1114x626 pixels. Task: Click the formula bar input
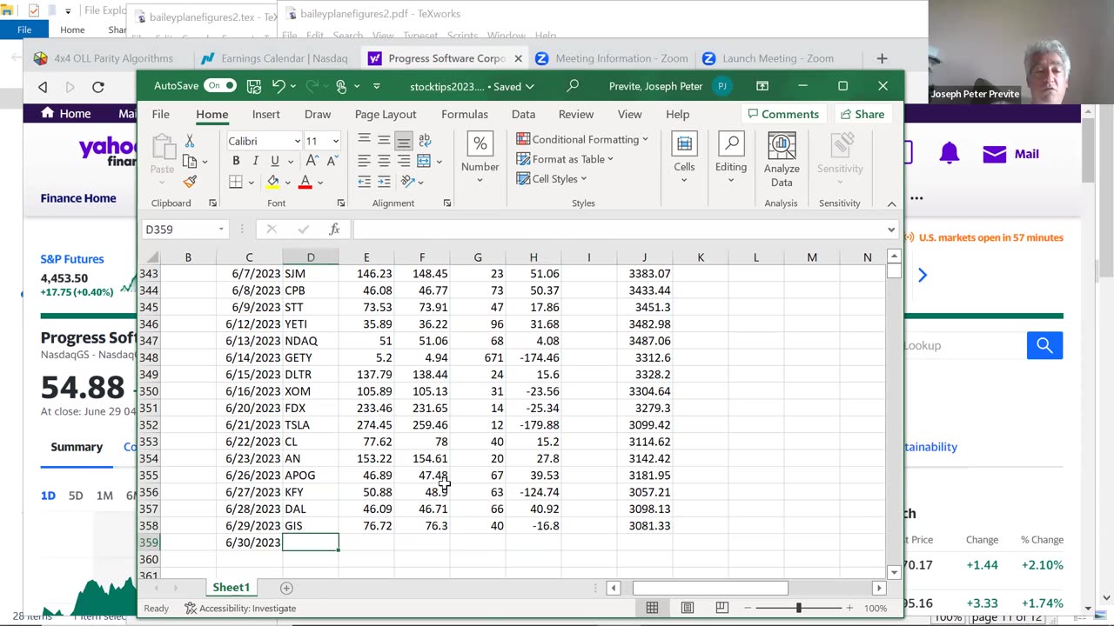point(618,230)
